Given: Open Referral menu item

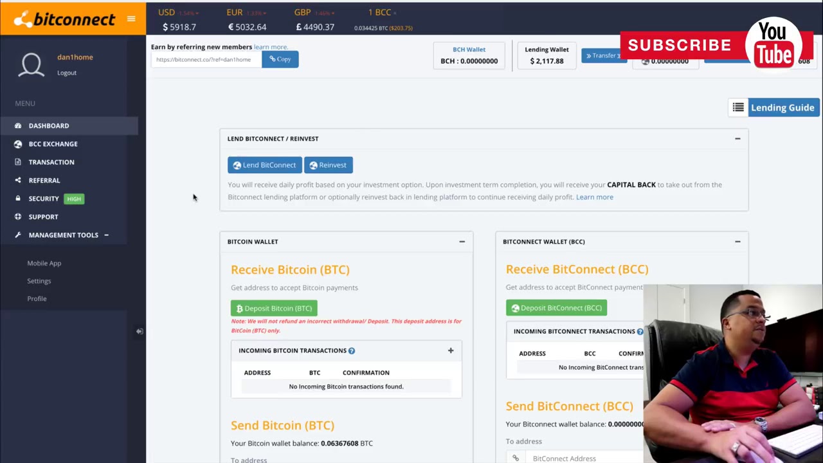Looking at the screenshot, I should [44, 180].
